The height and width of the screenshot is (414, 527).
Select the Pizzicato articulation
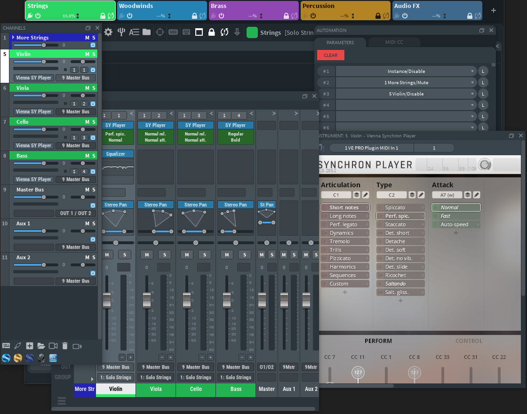click(x=340, y=258)
